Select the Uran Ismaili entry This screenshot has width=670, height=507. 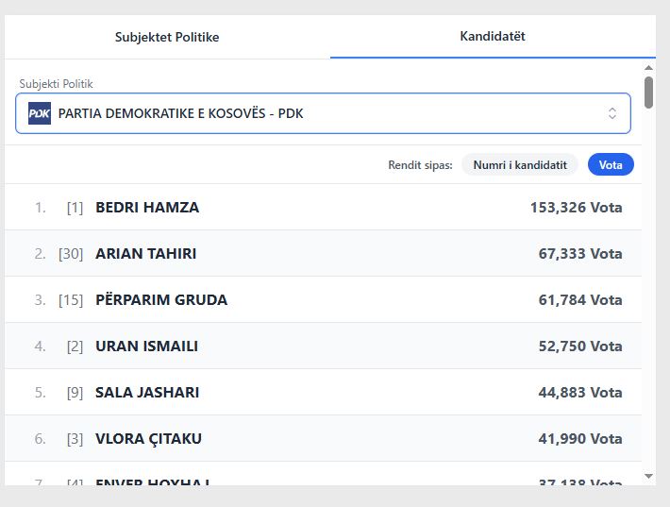[x=146, y=346]
